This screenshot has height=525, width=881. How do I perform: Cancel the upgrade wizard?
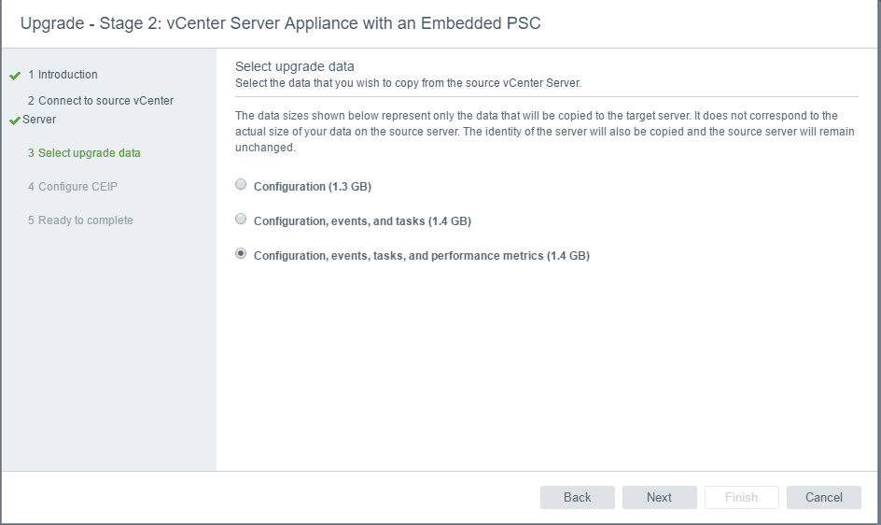tap(823, 497)
